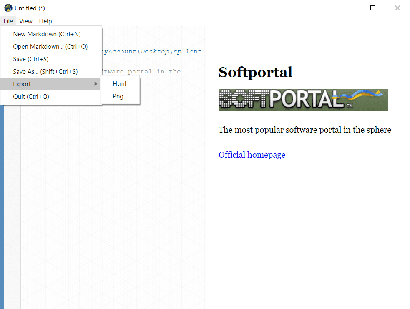The image size is (410, 309).
Task: Close the Untitled window
Action: point(397,8)
